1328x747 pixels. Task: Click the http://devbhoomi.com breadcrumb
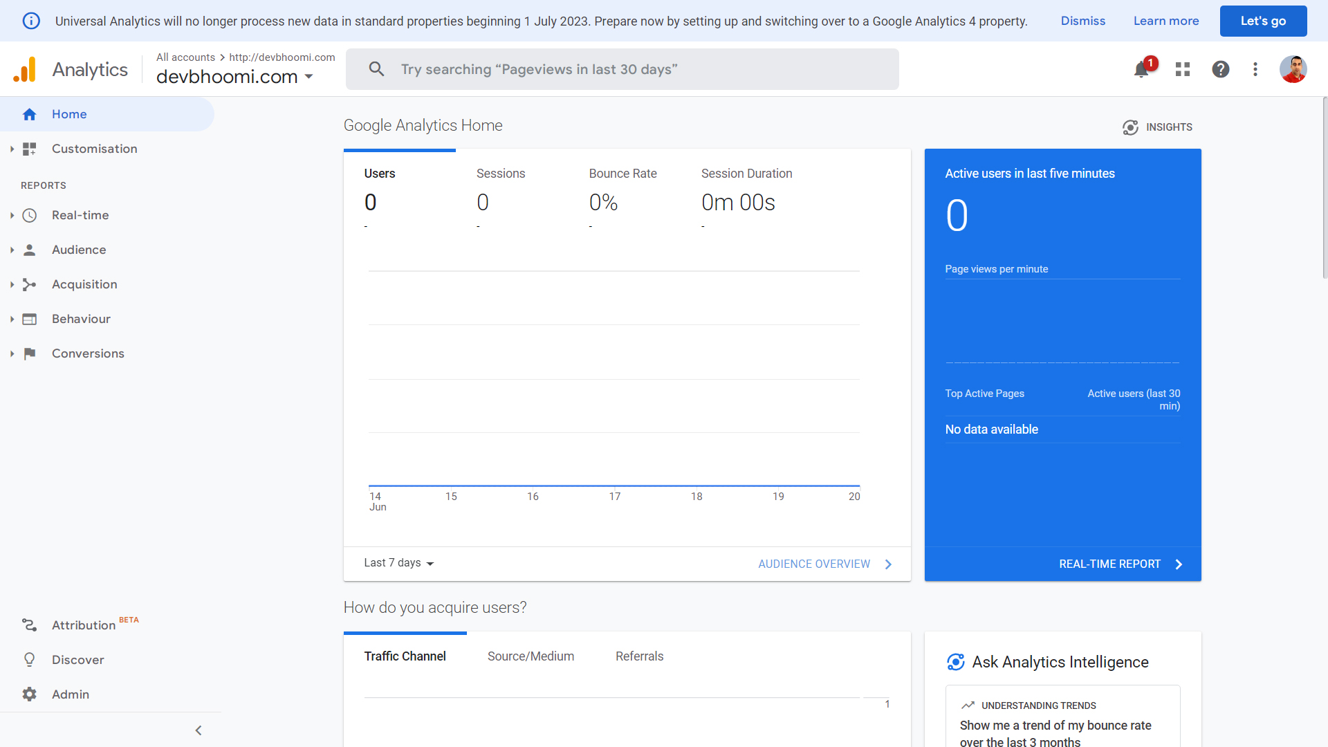pyautogui.click(x=282, y=57)
